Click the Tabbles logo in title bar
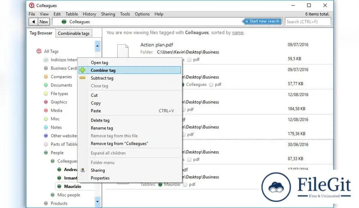359x208 pixels. [32, 6]
